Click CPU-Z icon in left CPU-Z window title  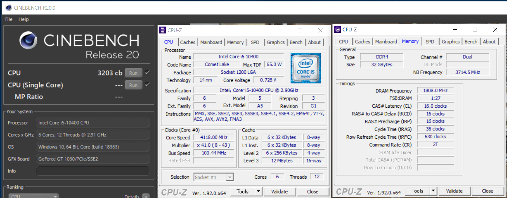[x=162, y=30]
